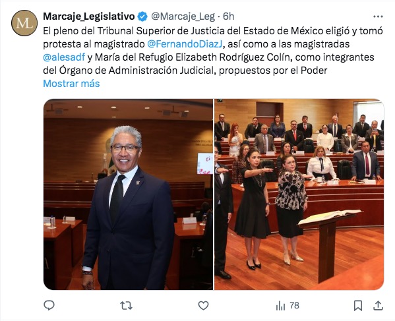
Task: Open right photo of swearing-in ceremony
Action: [299, 194]
